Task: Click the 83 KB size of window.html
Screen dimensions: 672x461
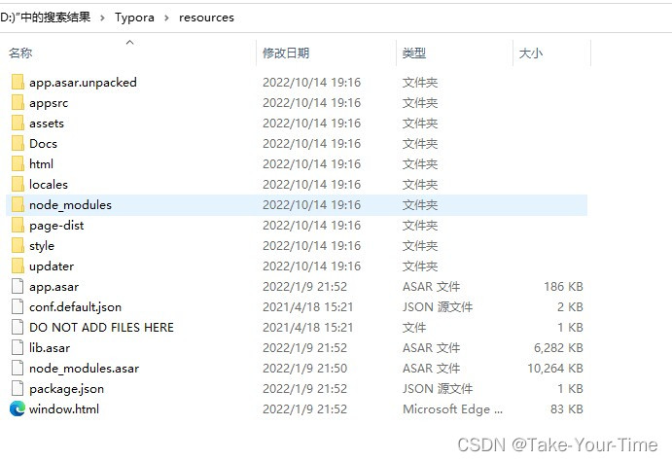Action: pos(567,409)
